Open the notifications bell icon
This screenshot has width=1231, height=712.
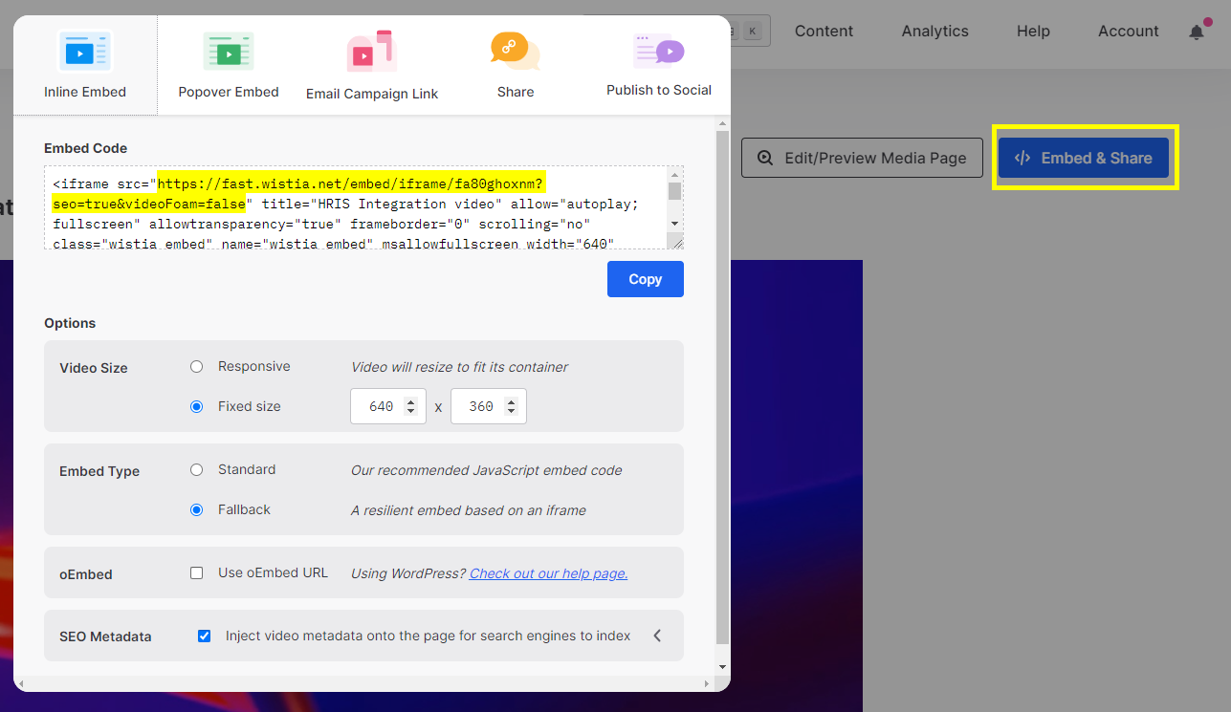pyautogui.click(x=1197, y=32)
